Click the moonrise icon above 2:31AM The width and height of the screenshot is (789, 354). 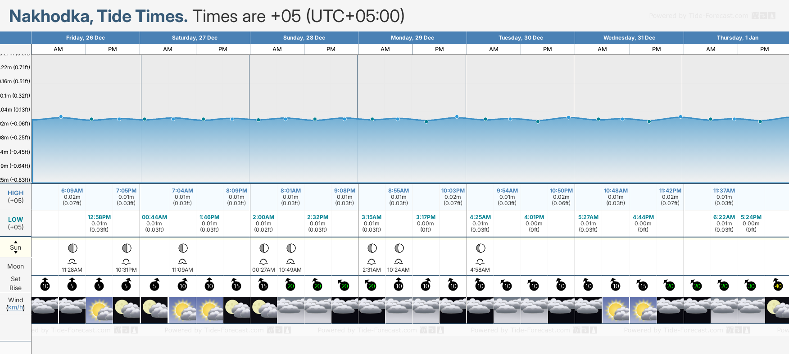pyautogui.click(x=372, y=261)
